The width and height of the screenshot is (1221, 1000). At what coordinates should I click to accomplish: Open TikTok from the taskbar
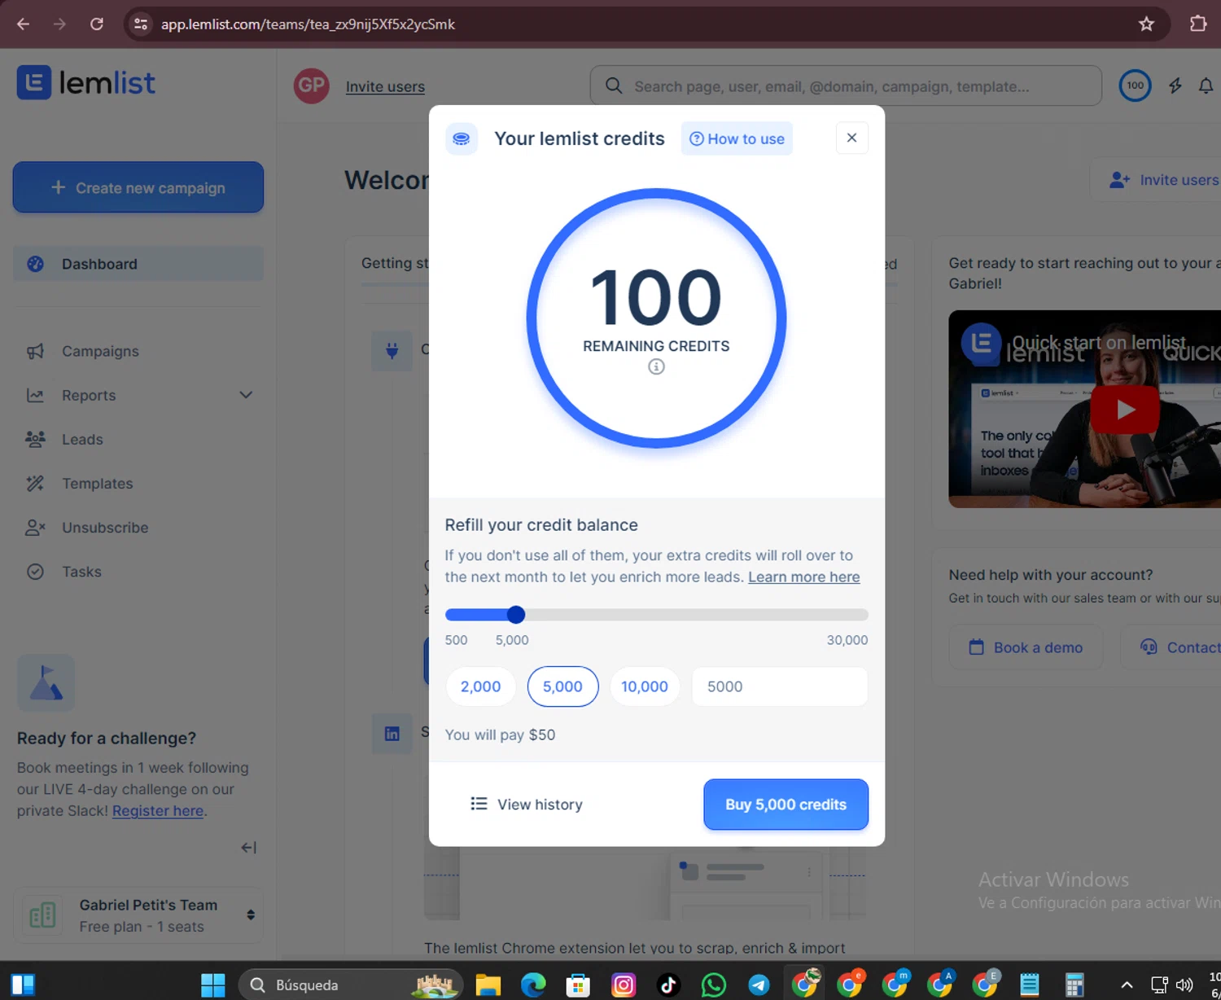pos(668,985)
